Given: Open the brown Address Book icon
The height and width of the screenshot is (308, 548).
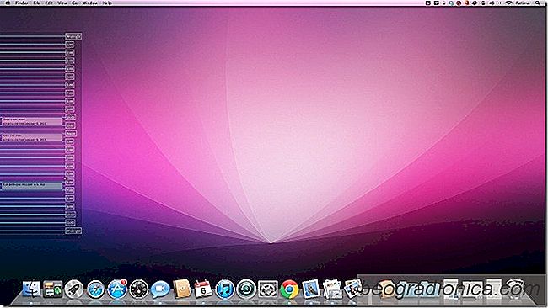Looking at the screenshot, I should [182, 289].
